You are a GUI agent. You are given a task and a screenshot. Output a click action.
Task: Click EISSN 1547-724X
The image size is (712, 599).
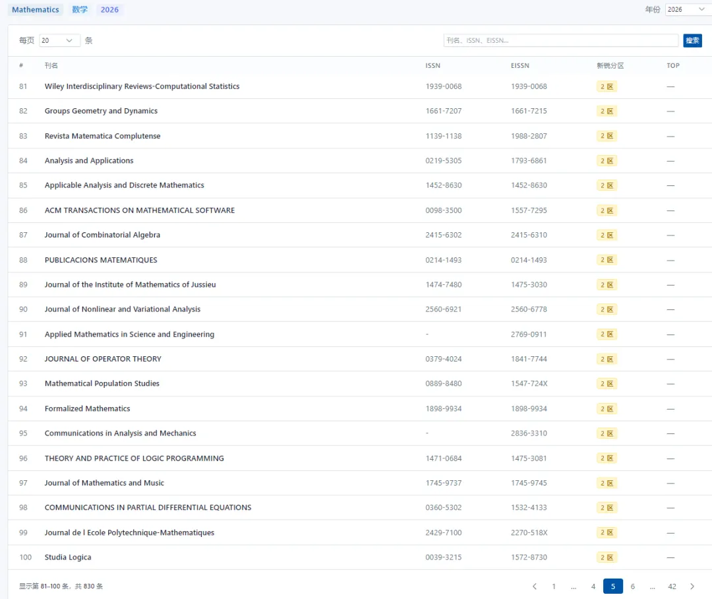click(x=529, y=383)
